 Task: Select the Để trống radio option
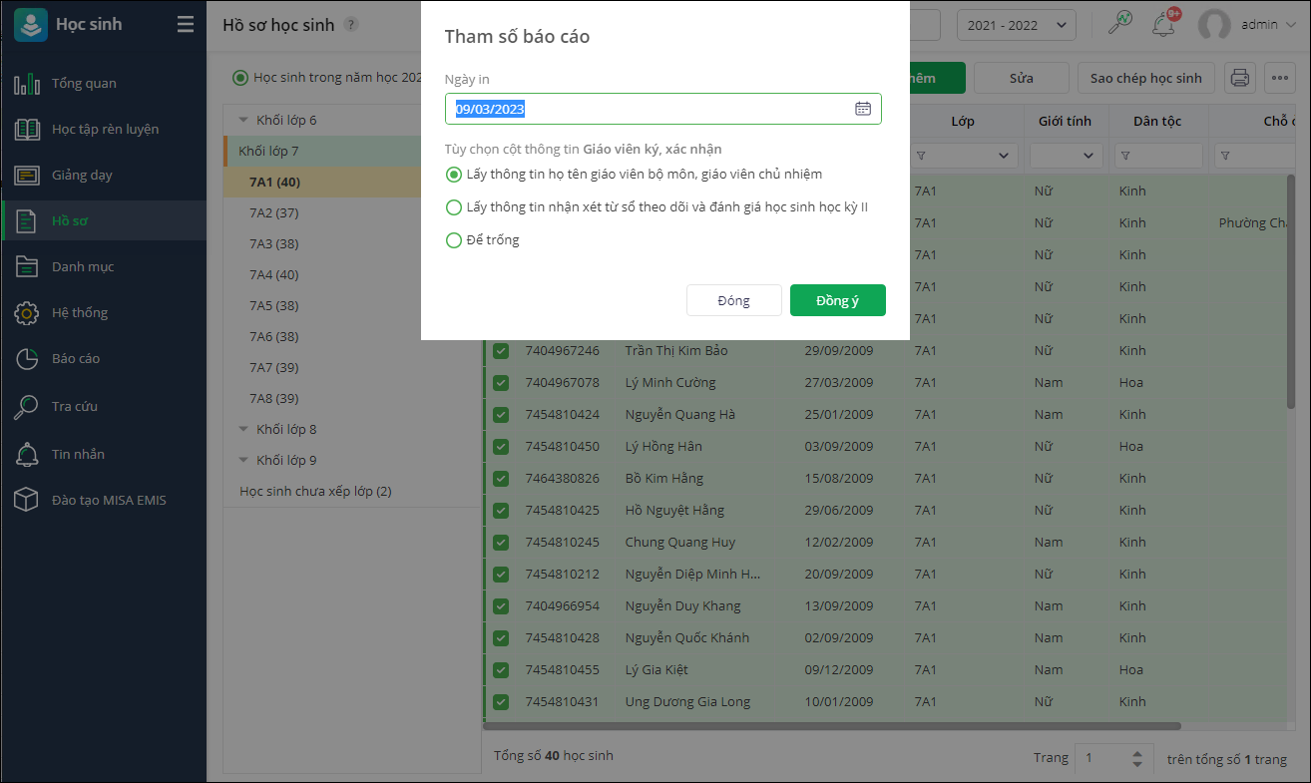pyautogui.click(x=454, y=240)
